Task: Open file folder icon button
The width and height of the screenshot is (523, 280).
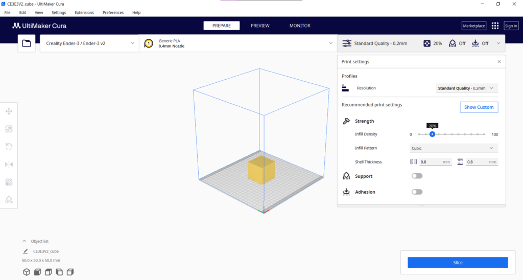Action: [x=27, y=43]
